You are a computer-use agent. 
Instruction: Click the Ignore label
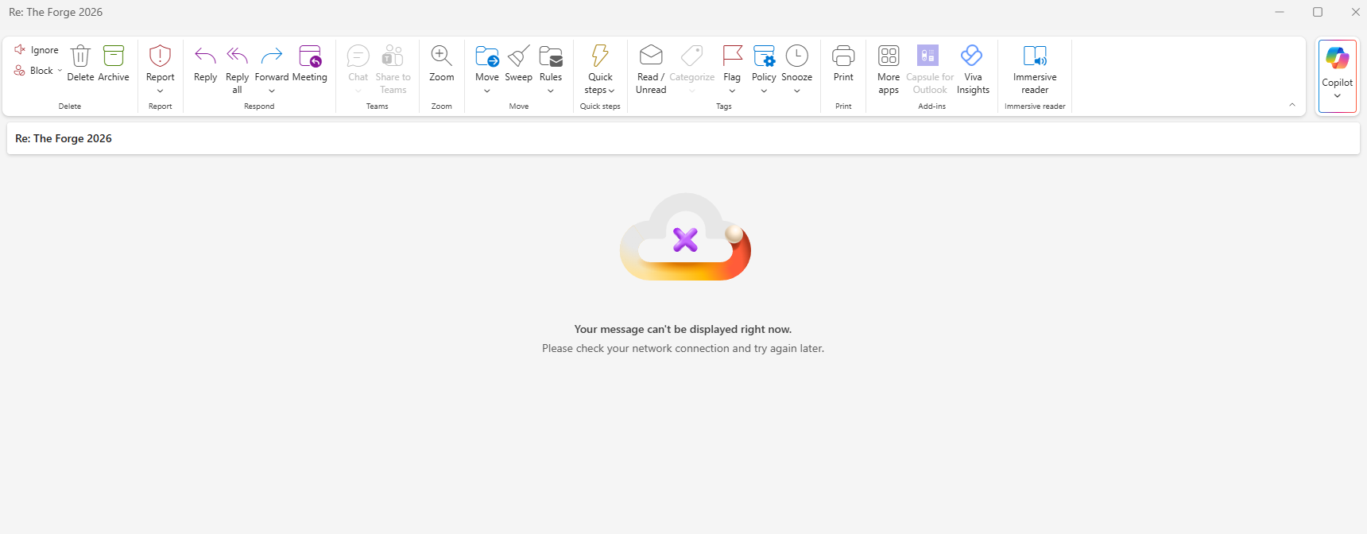point(45,50)
